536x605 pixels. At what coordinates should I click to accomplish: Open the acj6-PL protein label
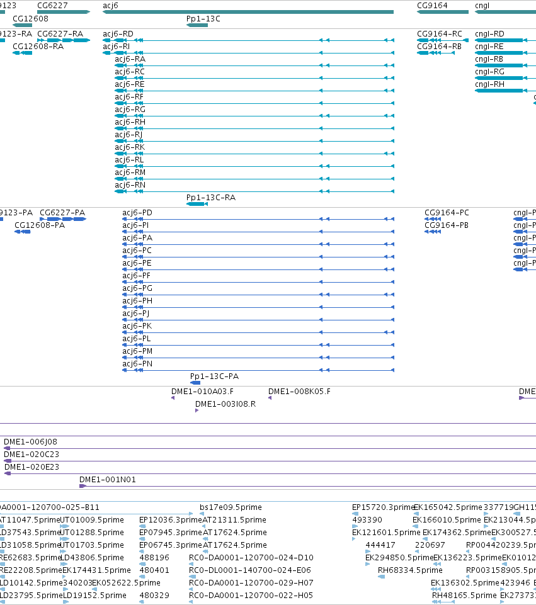[137, 338]
